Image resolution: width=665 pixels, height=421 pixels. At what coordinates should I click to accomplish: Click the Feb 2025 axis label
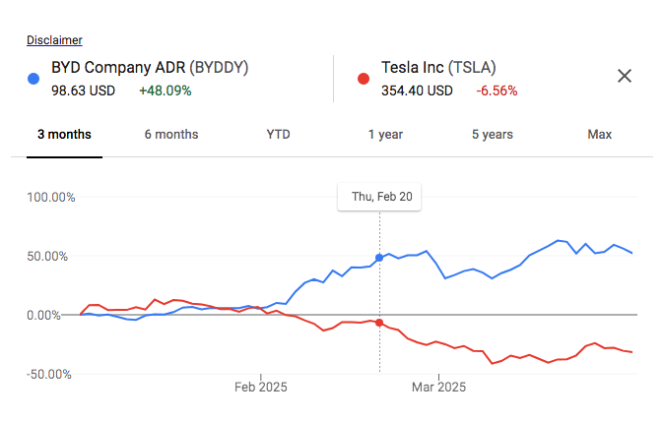(261, 388)
